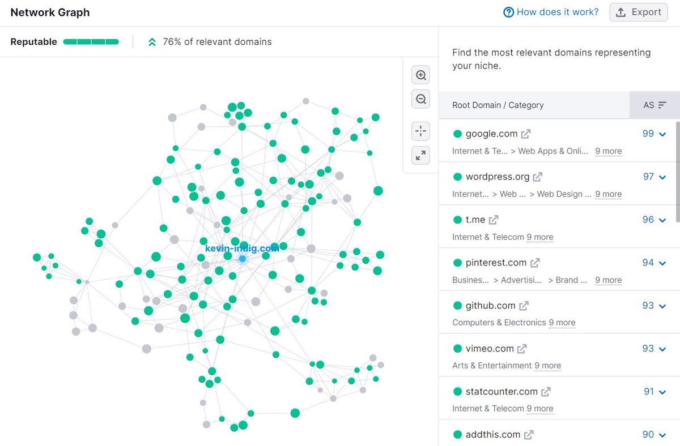Select the Root Domain / Category header
680x446 pixels.
pyautogui.click(x=498, y=105)
